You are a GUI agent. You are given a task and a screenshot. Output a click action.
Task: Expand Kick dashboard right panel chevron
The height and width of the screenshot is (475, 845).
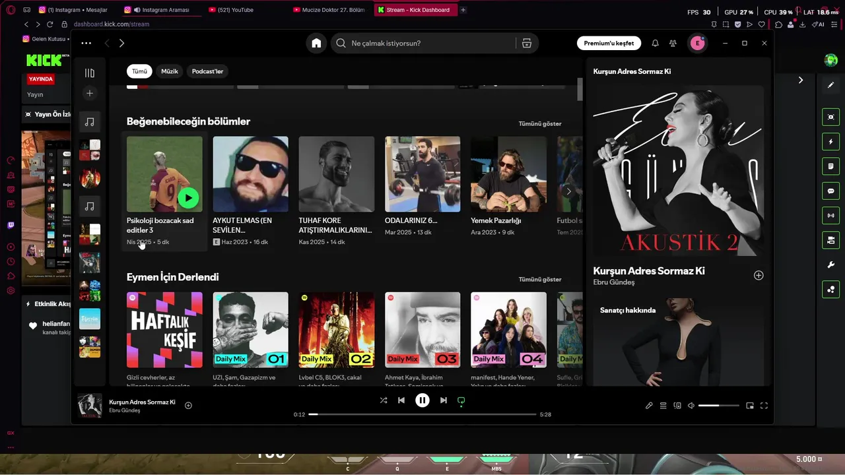click(x=801, y=80)
